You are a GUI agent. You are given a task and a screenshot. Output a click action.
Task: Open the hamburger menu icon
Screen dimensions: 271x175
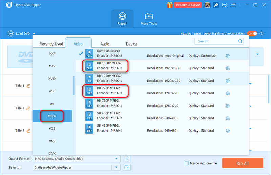pyautogui.click(x=233, y=5)
